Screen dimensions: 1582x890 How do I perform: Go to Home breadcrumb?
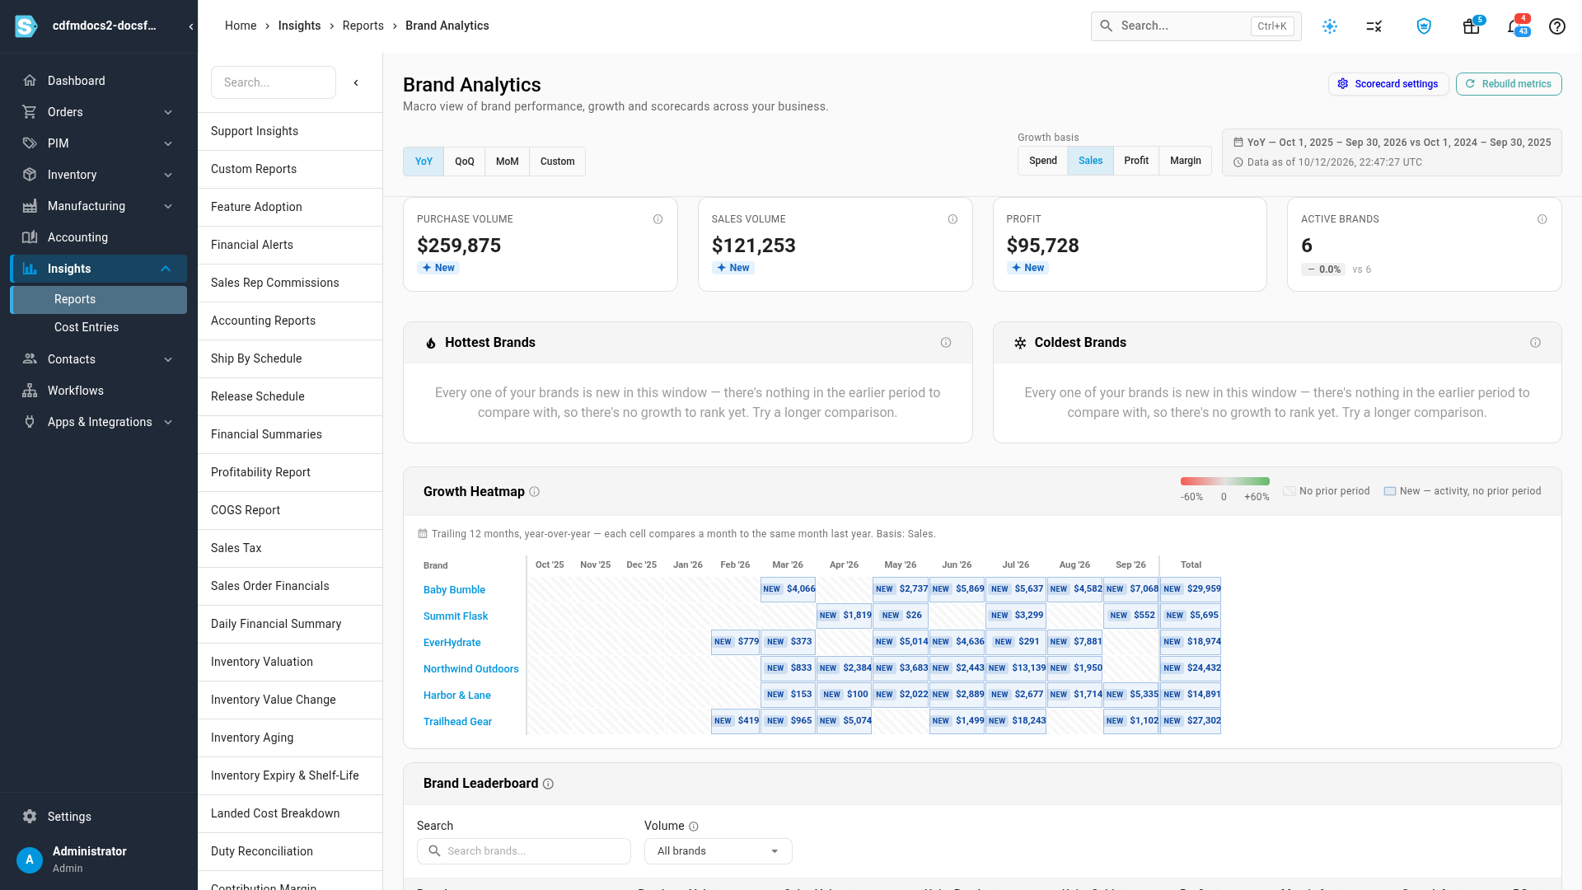coord(241,26)
